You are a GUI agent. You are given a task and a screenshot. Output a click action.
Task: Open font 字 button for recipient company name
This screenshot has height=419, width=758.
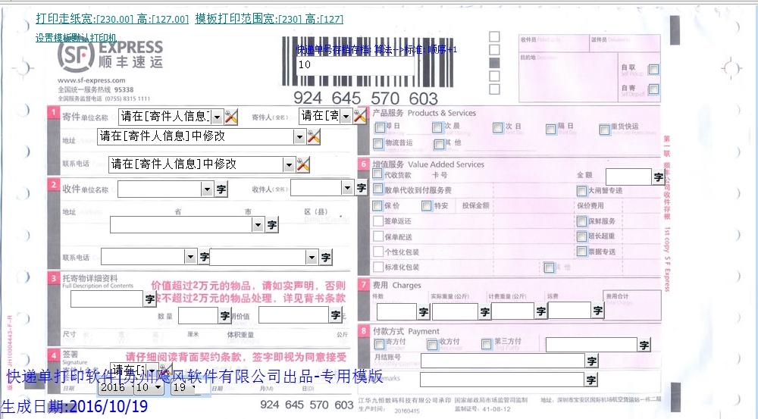pos(221,189)
